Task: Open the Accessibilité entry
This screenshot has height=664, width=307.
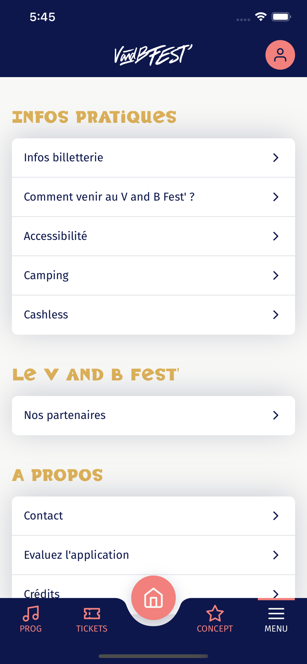Action: (153, 236)
